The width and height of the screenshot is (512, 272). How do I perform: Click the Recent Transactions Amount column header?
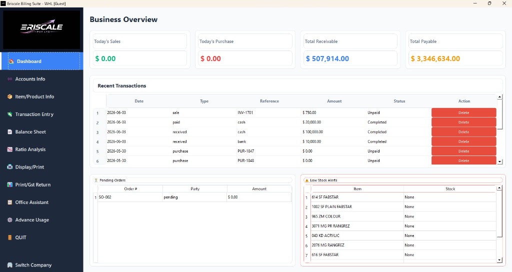coord(334,101)
